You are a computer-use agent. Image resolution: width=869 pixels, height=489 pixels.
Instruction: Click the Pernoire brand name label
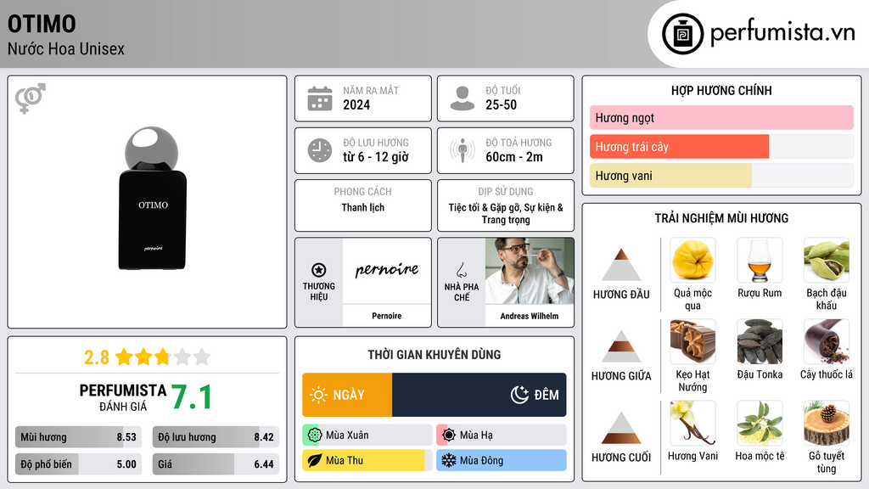387,316
